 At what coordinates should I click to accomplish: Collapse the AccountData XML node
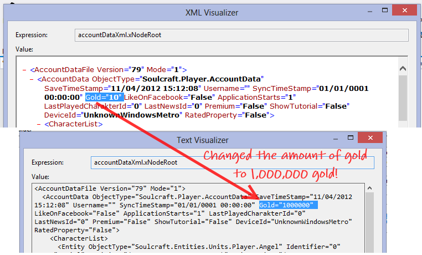click(32, 79)
